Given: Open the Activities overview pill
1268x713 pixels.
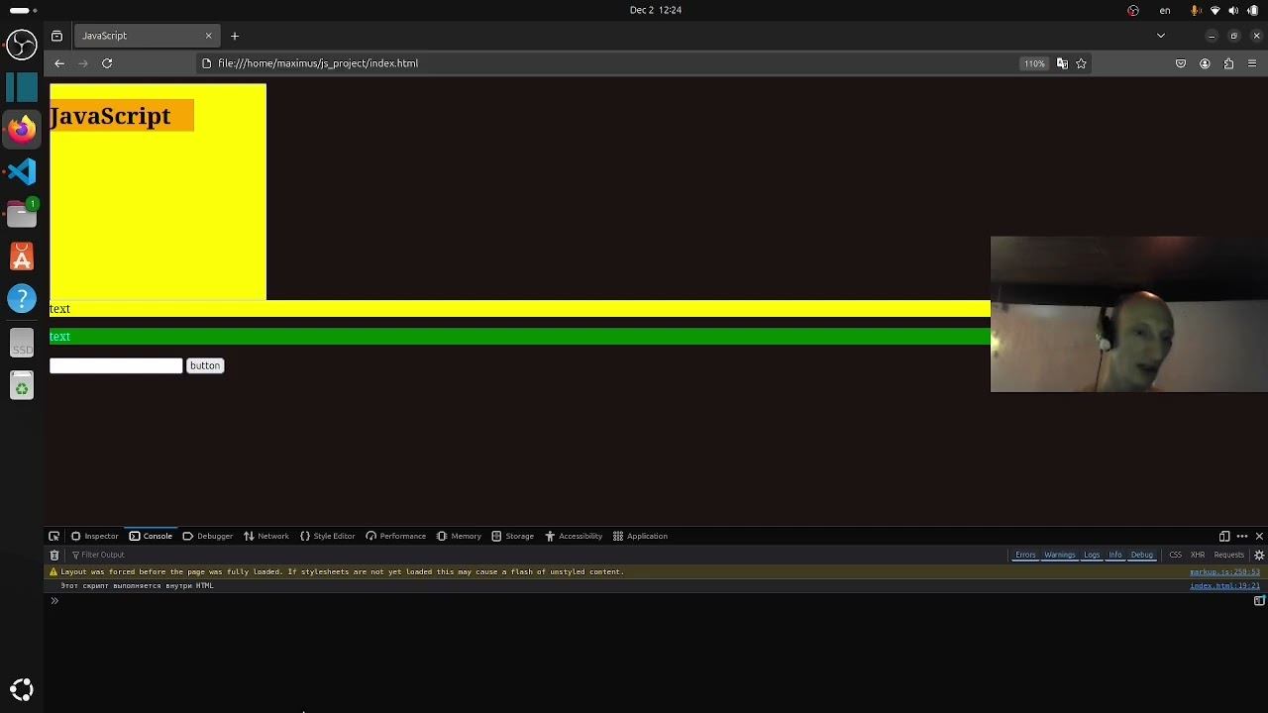Looking at the screenshot, I should (20, 10).
